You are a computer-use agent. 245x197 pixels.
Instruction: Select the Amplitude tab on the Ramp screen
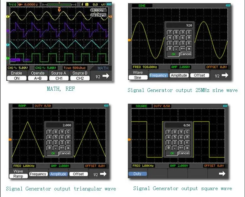click(x=58, y=174)
